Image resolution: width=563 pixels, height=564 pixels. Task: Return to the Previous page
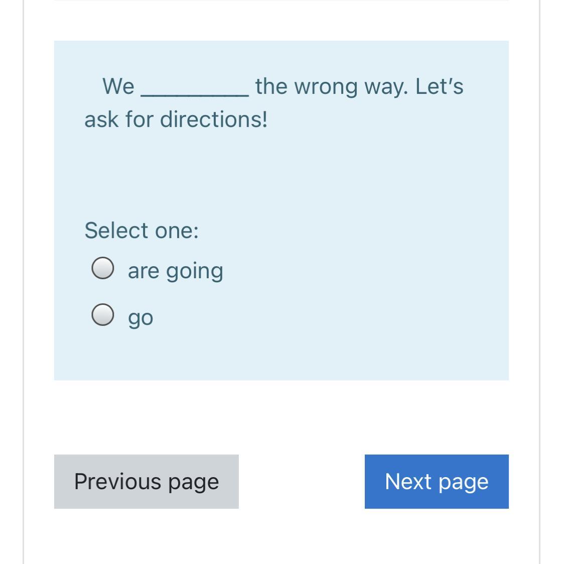click(146, 482)
